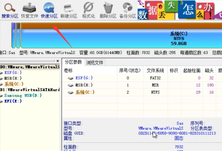Click the 容量:60.0GB(61440MB) info text
Screen dimensions: 222x151
point(101,53)
